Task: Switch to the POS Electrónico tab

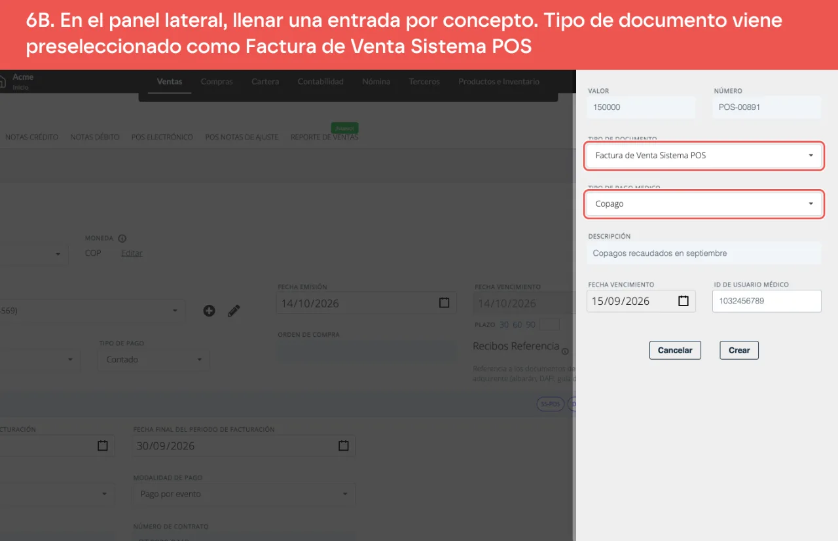Action: point(162,137)
